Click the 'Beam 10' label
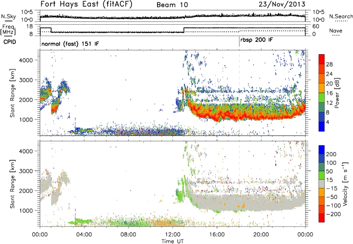The width and height of the screenshot is (353, 244). click(x=172, y=5)
